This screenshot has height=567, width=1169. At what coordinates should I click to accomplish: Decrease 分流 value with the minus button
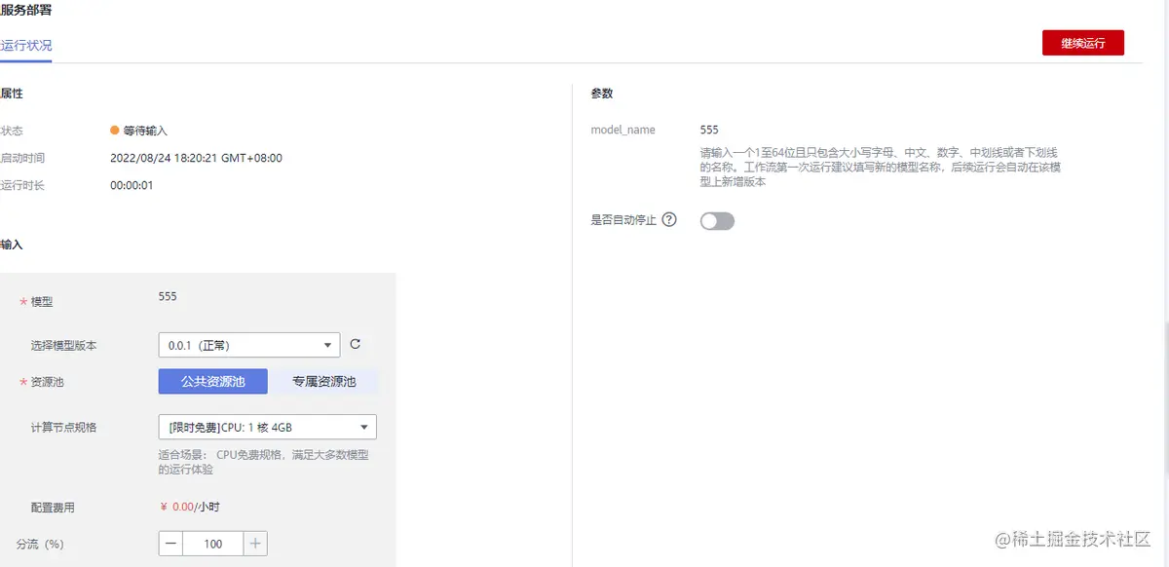point(170,544)
